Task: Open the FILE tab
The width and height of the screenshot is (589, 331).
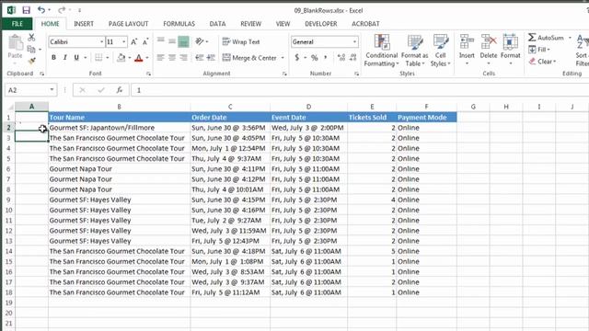Action: click(x=17, y=24)
